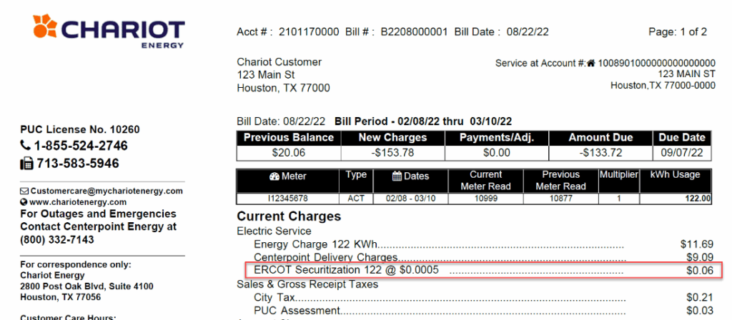The image size is (732, 320).
Task: Click the $0.21 city tax amount
Action: point(700,297)
